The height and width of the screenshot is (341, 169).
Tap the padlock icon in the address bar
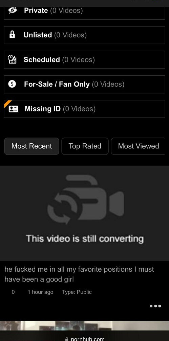pyautogui.click(x=67, y=339)
